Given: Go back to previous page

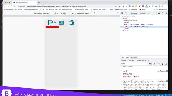Looking at the screenshot, I should click(x=5, y=6).
